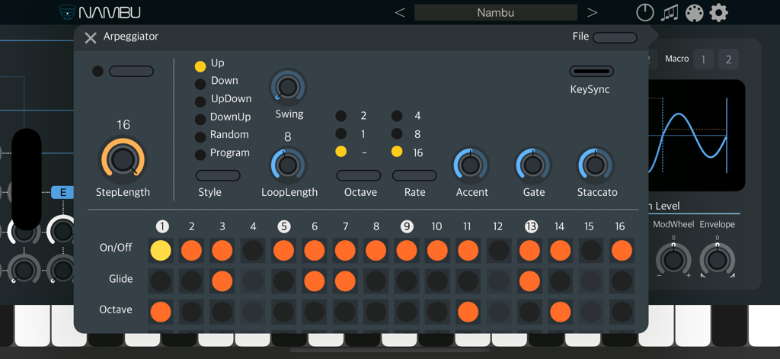Toggle Glide for step 1
This screenshot has width=780, height=359.
tap(161, 281)
